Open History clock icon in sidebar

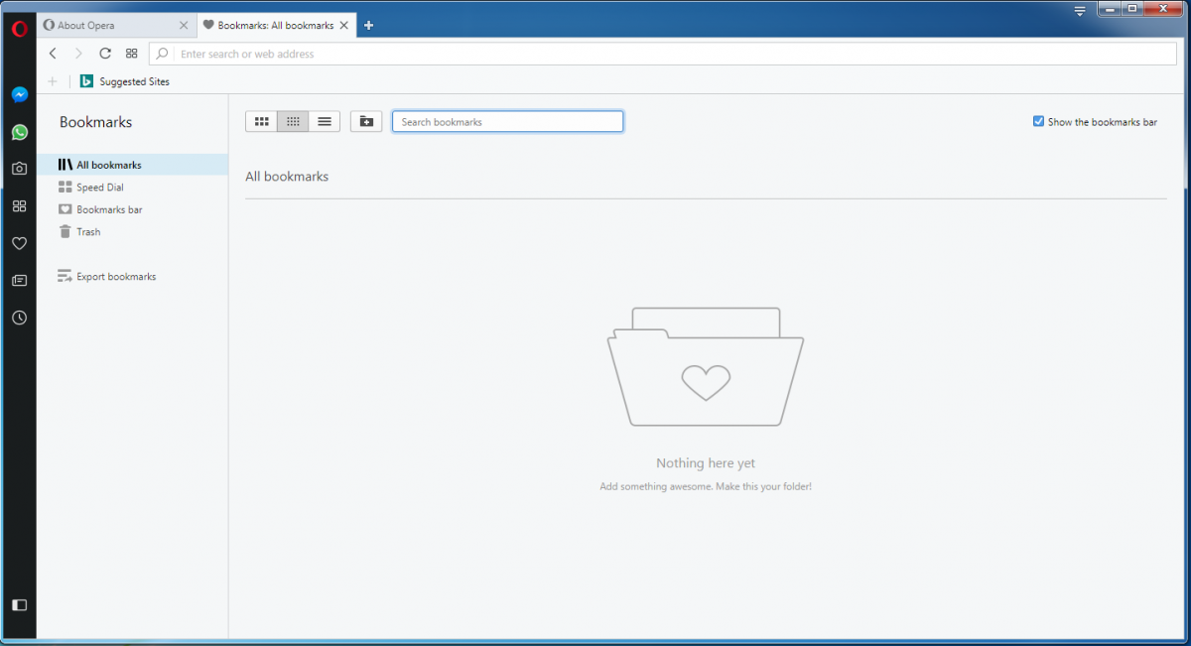tap(19, 318)
